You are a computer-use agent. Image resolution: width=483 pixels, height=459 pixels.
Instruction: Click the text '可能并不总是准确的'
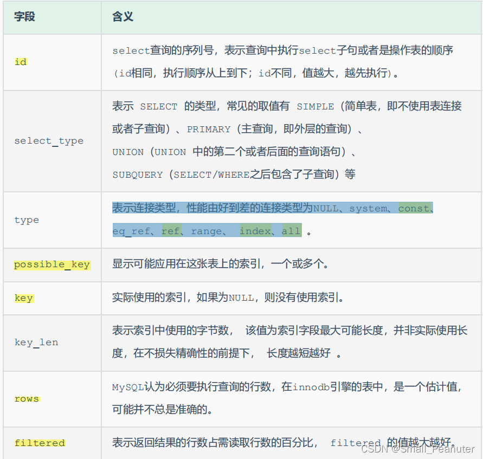pos(159,410)
